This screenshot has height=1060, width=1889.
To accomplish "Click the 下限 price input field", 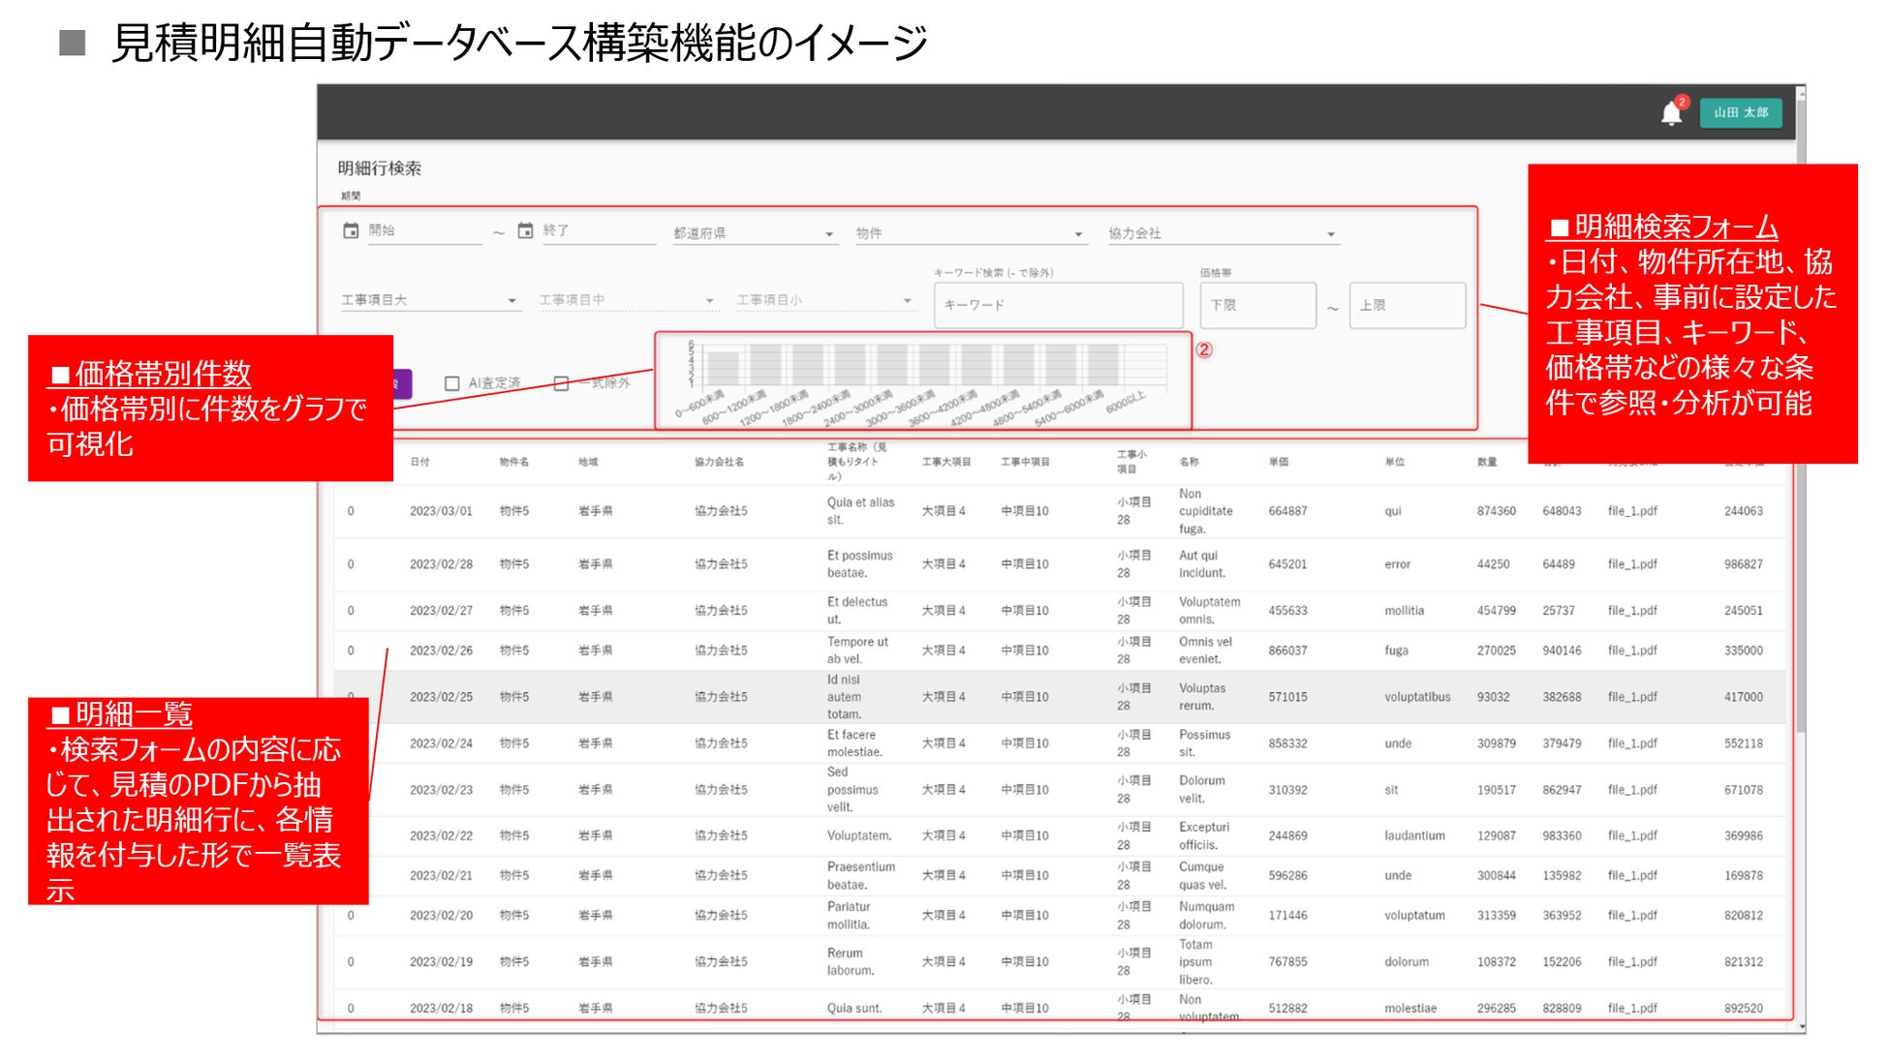I will coord(1256,305).
